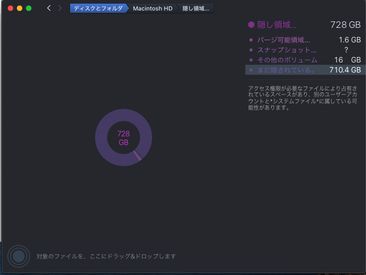The image size is (366, 275).
Task: Click the back navigation arrow
Action: [49, 8]
